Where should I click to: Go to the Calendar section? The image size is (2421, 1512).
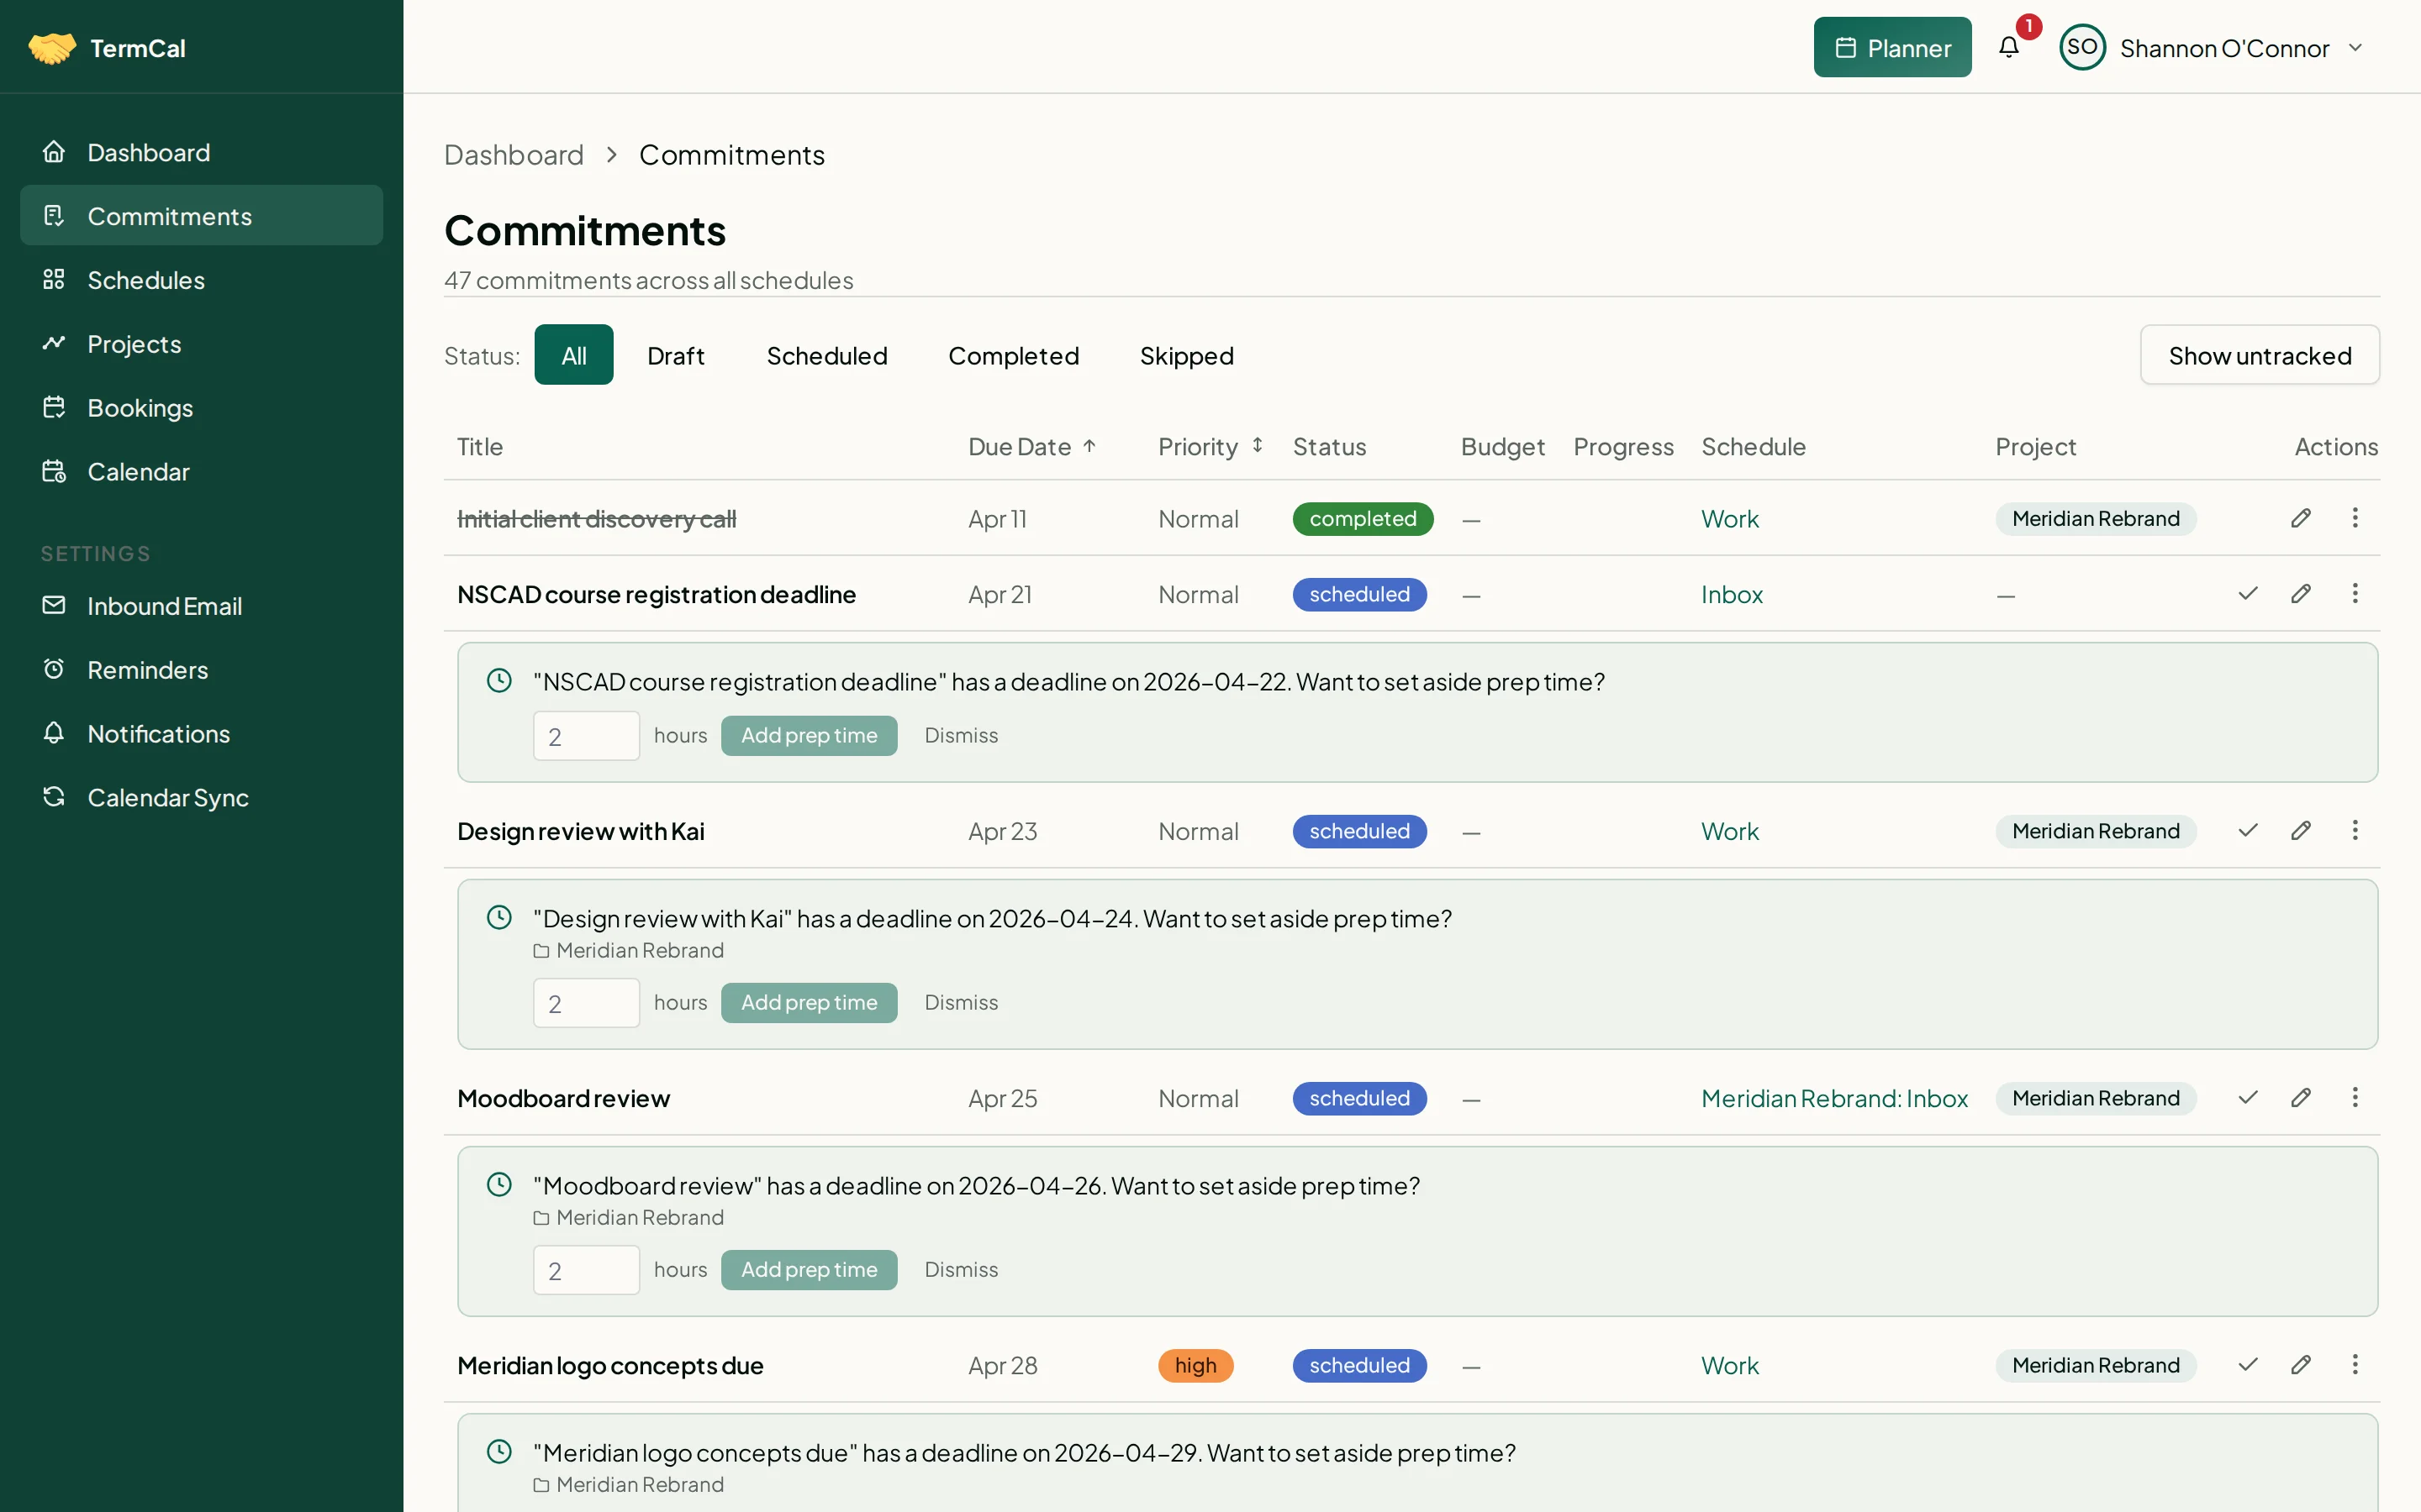(x=139, y=471)
